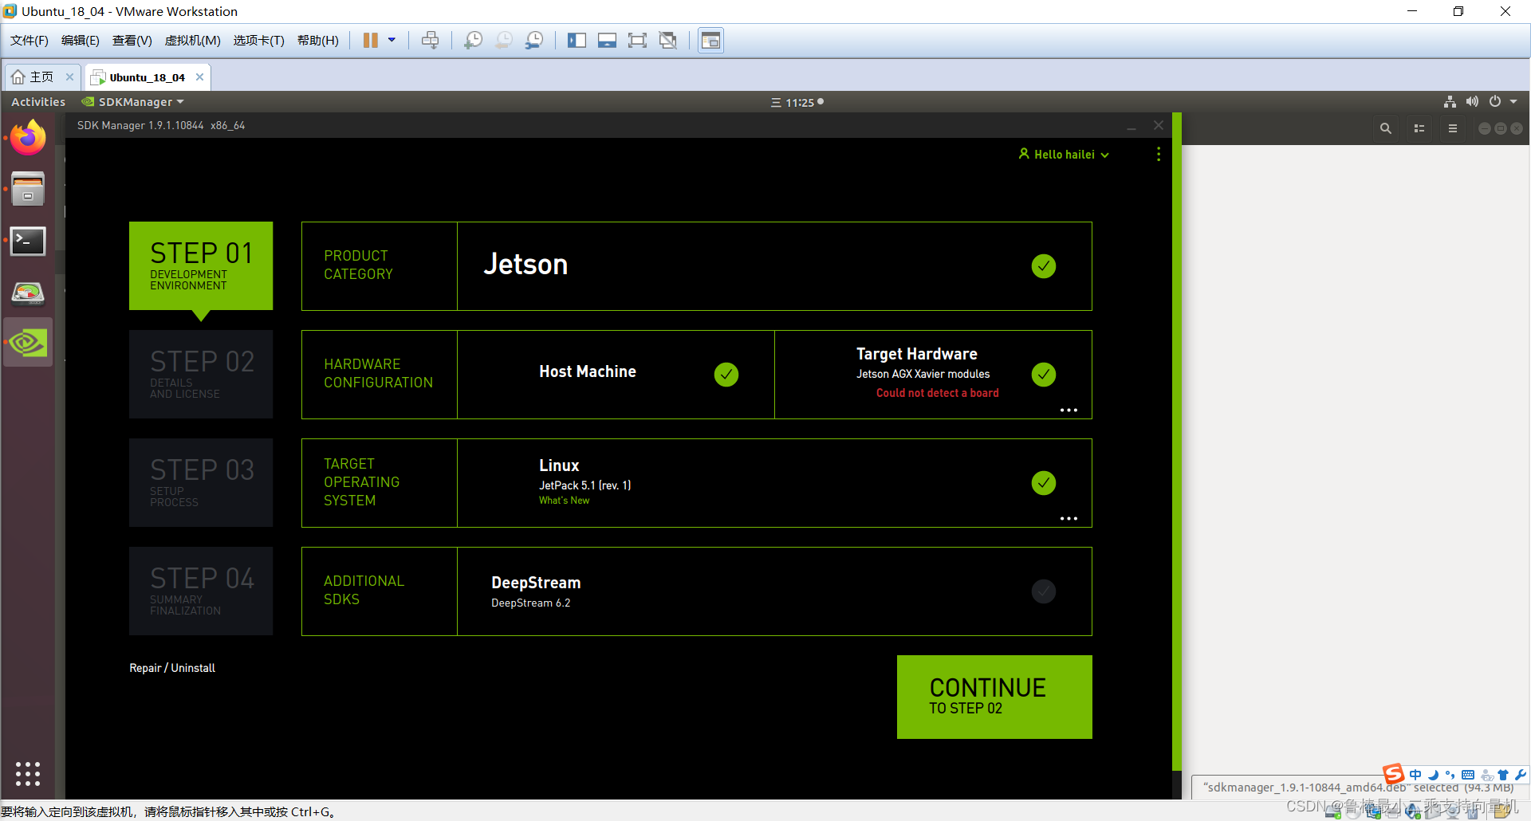Image resolution: width=1531 pixels, height=821 pixels.
Task: Click the console view toolbar icon
Action: point(710,41)
